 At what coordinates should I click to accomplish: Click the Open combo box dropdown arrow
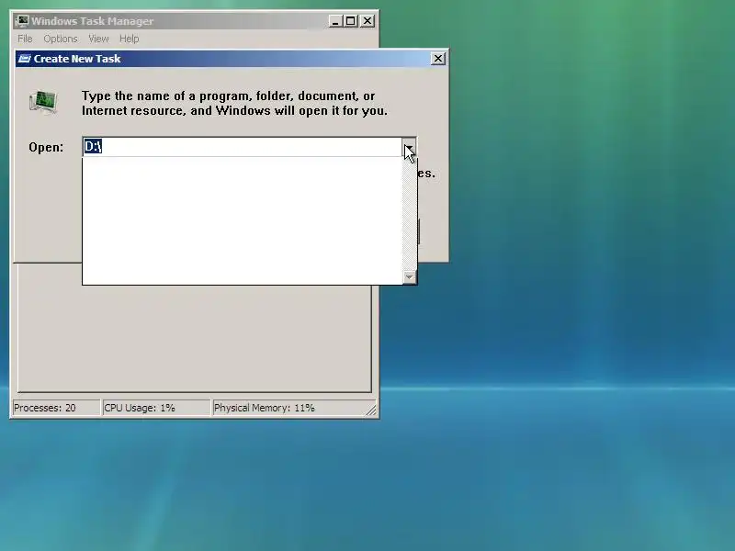point(409,147)
